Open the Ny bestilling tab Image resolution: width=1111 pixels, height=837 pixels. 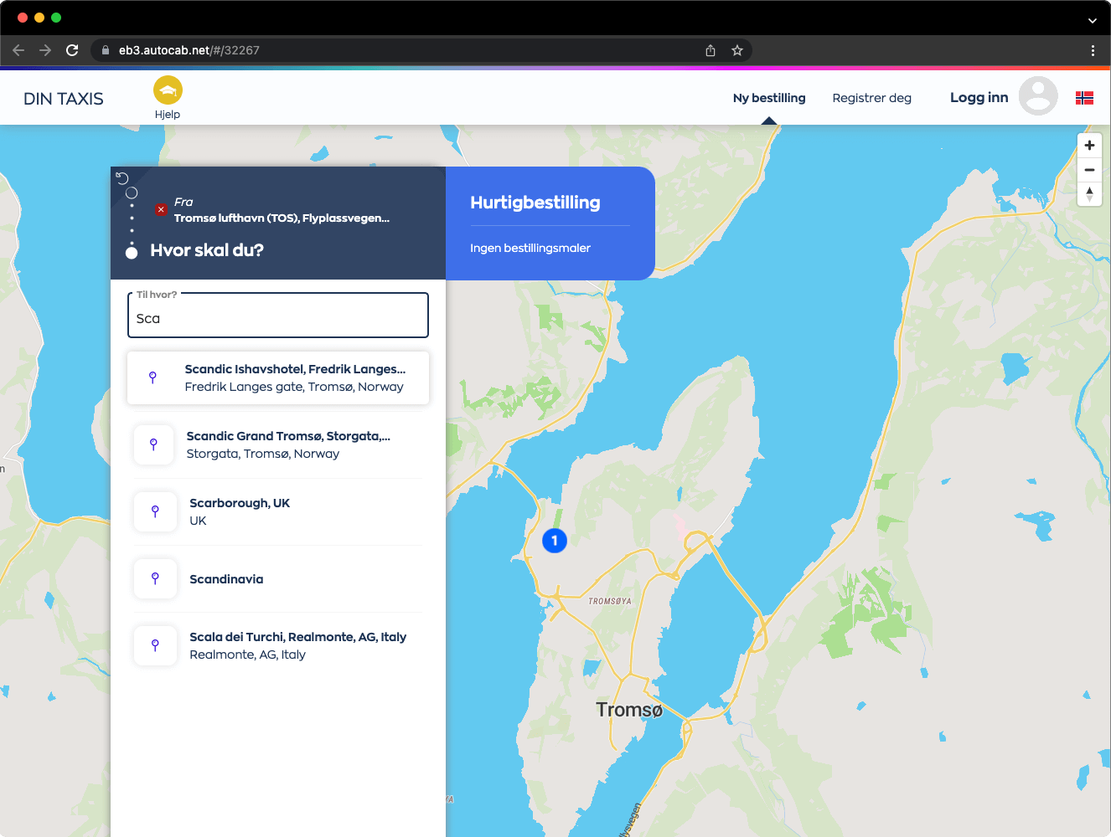tap(768, 98)
